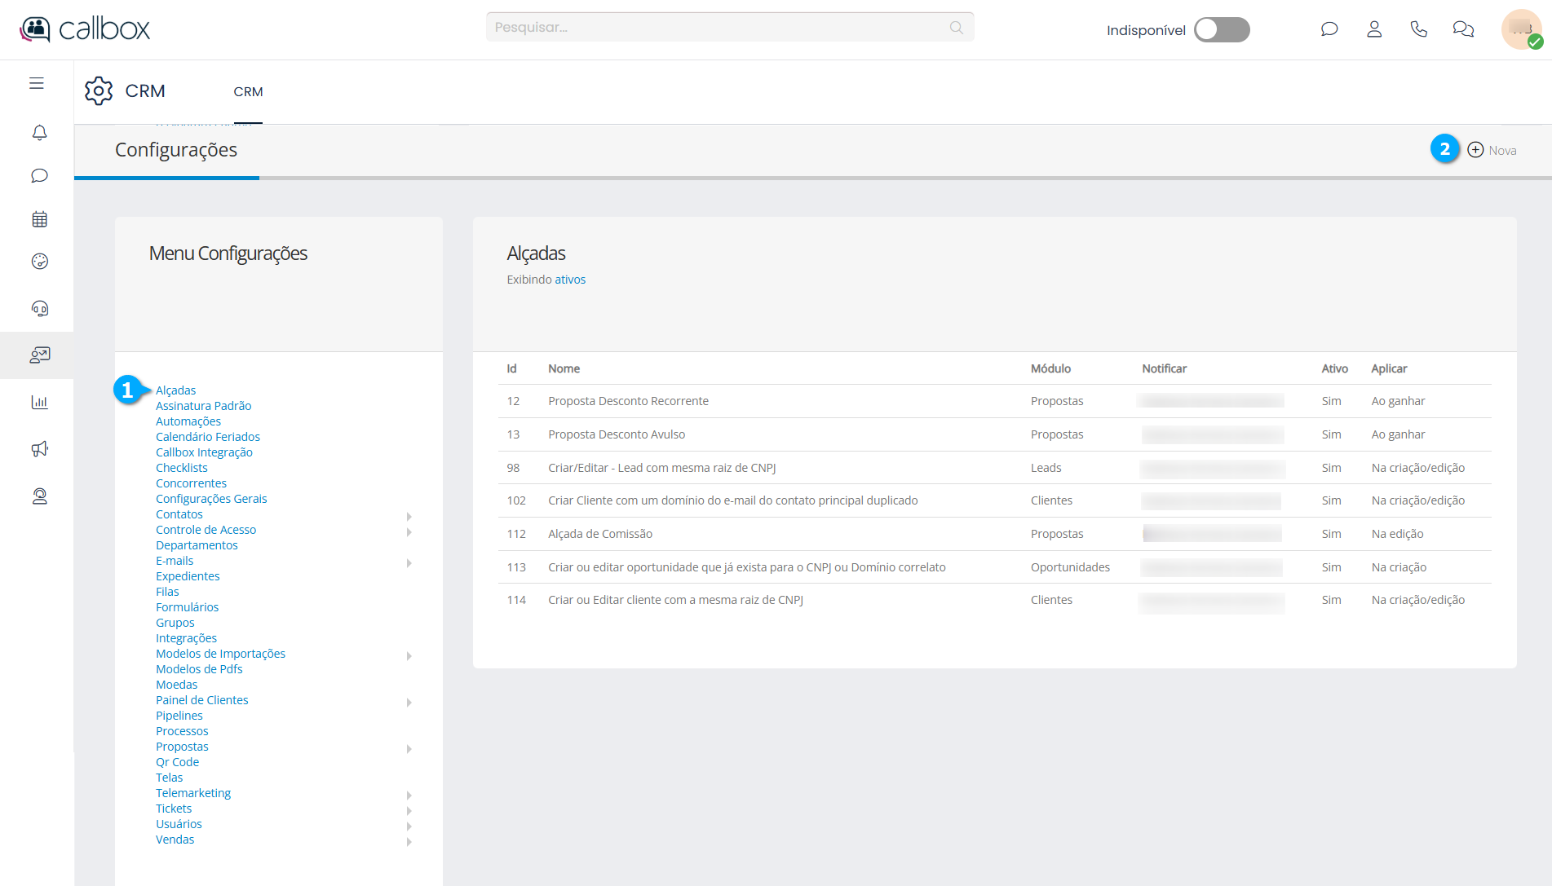This screenshot has width=1552, height=886.
Task: Open the calendar icon in sidebar
Action: tap(39, 219)
